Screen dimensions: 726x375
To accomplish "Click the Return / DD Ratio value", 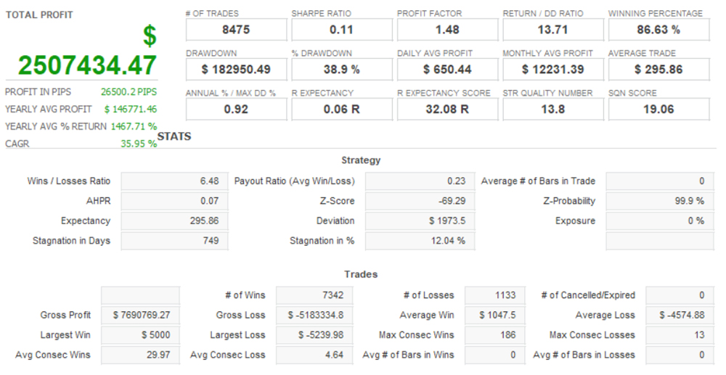I will [x=552, y=30].
